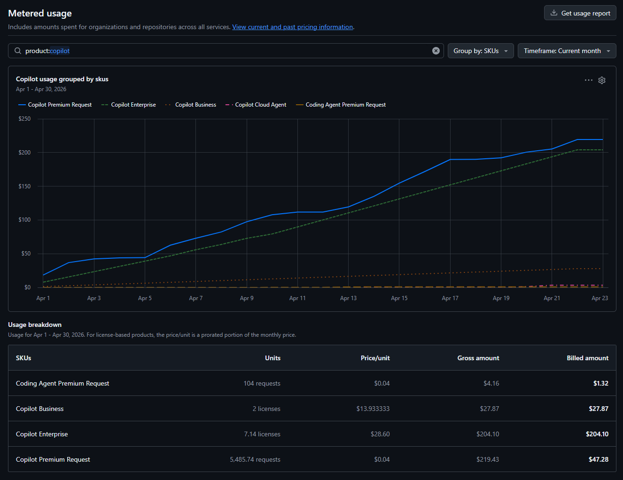Click the search magnifier icon

(18, 51)
